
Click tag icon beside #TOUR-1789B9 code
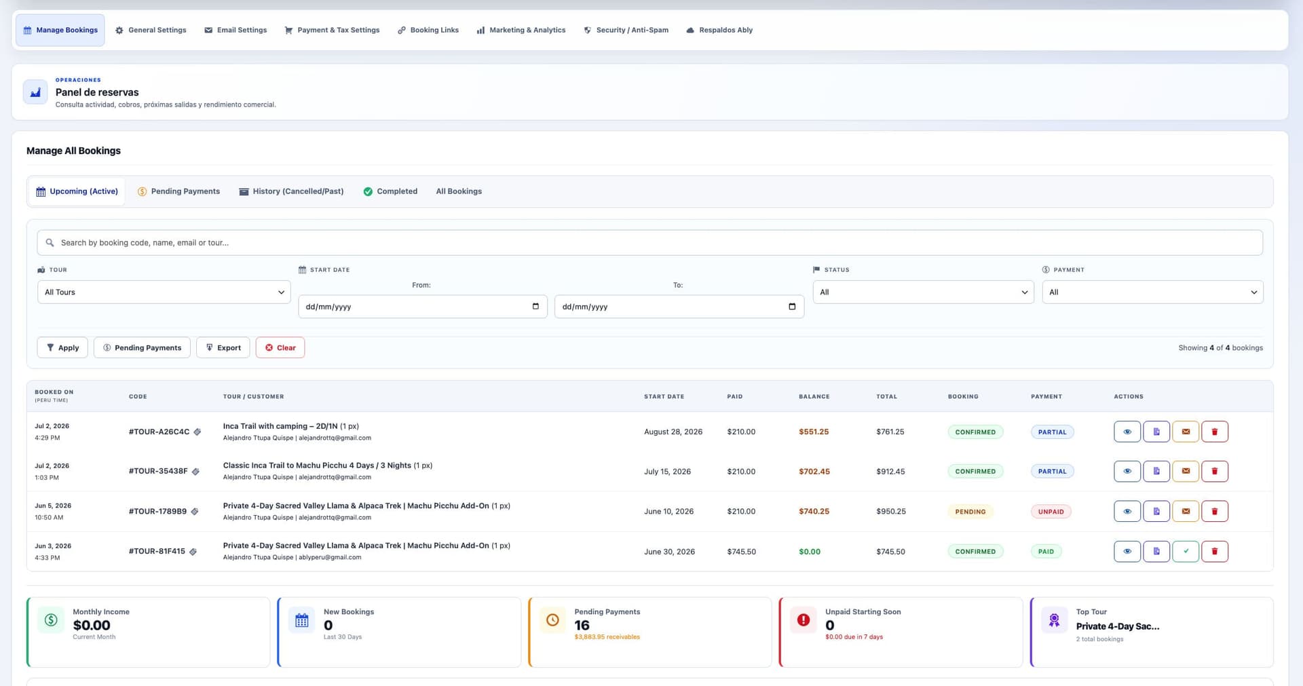coord(195,512)
